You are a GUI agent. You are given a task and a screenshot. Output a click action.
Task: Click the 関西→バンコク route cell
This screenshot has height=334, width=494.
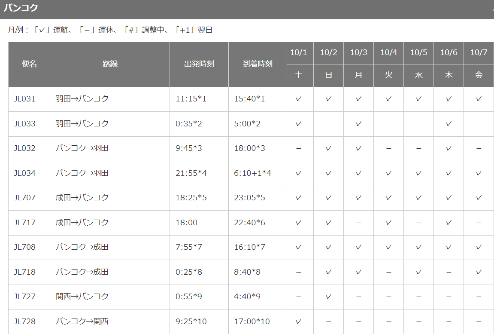pos(82,297)
